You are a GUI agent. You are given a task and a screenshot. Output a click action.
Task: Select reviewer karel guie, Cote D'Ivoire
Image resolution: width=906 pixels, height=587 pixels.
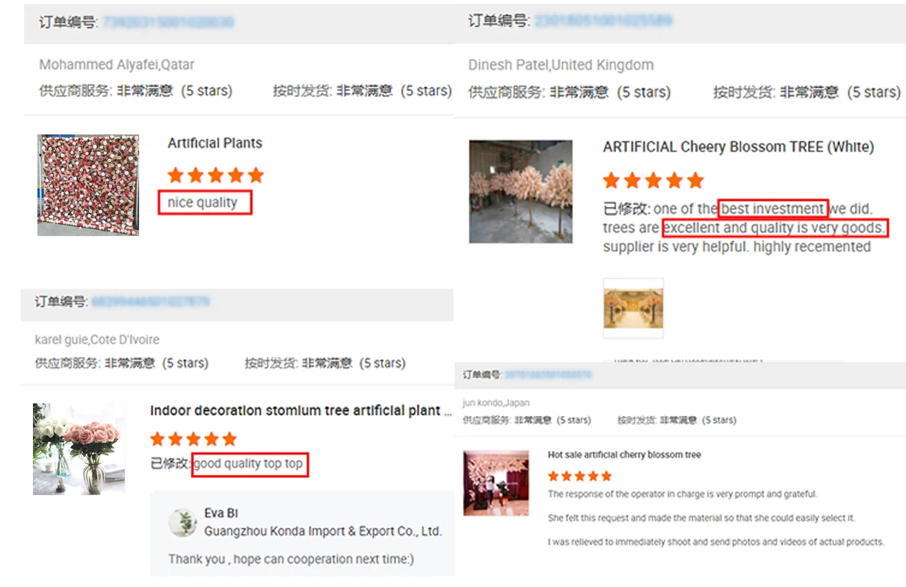coord(97,340)
